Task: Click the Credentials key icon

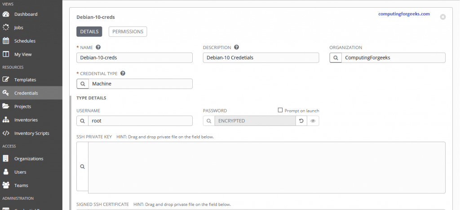Action: pyautogui.click(x=6, y=93)
